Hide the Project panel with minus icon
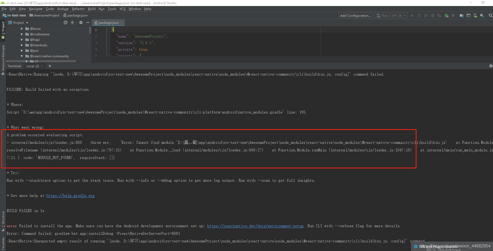 pyautogui.click(x=88, y=22)
